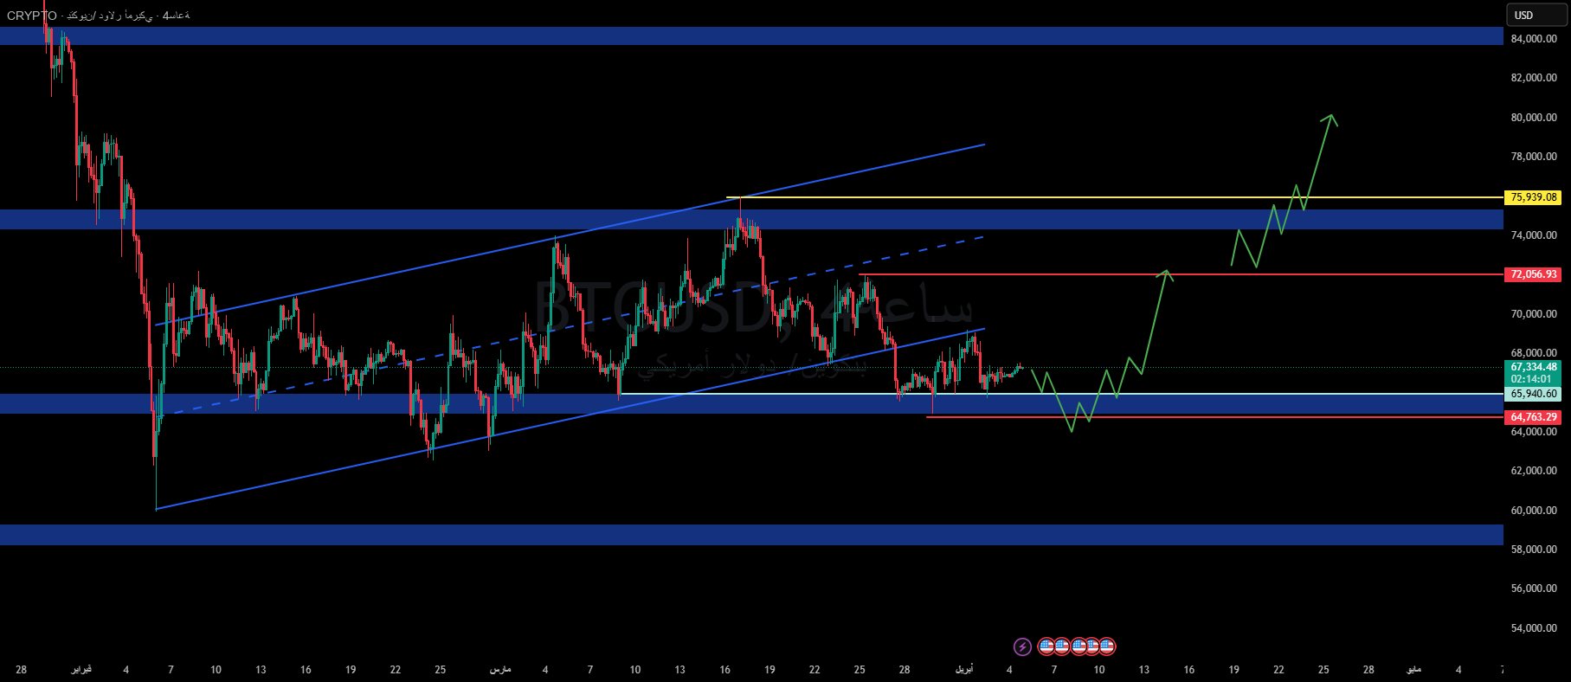Select the red 64,763.29 price label

coord(1534,417)
